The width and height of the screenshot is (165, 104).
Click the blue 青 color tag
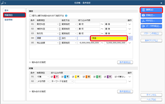pyautogui.click(x=67, y=77)
